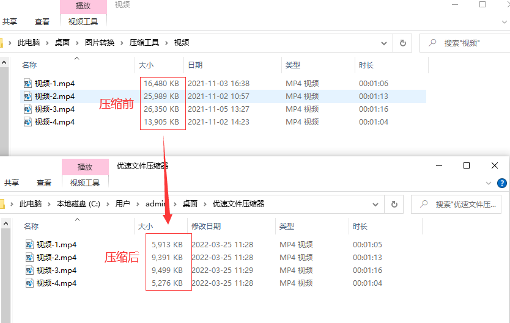
Task: Refresh the 优速文件压缩器 folder view
Action: pos(394,204)
